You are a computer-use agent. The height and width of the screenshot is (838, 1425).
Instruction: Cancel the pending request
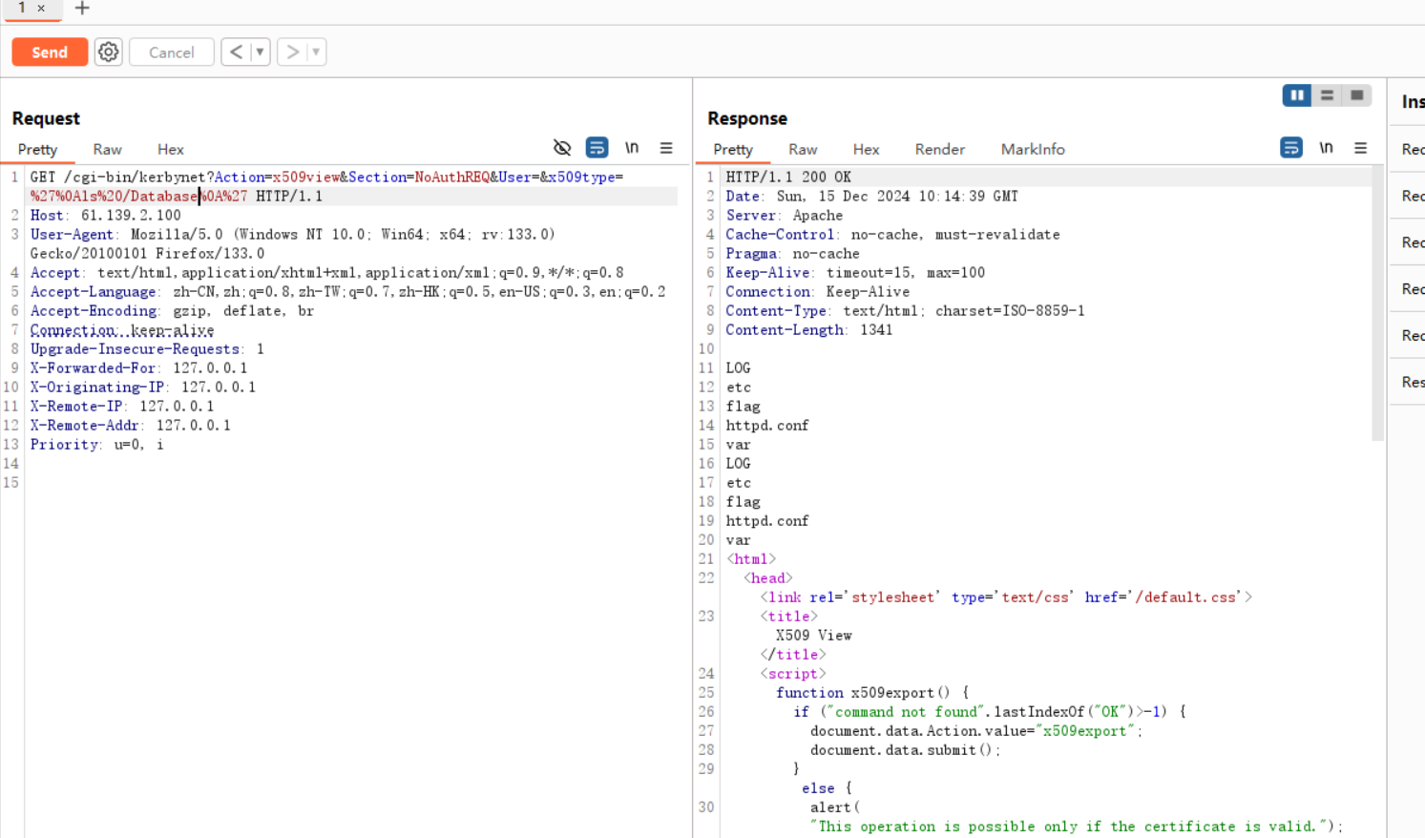coord(172,52)
